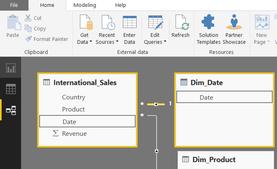Viewport: 277px width, 169px height.
Task: Open the Report view in sidebar
Action: pyautogui.click(x=11, y=68)
